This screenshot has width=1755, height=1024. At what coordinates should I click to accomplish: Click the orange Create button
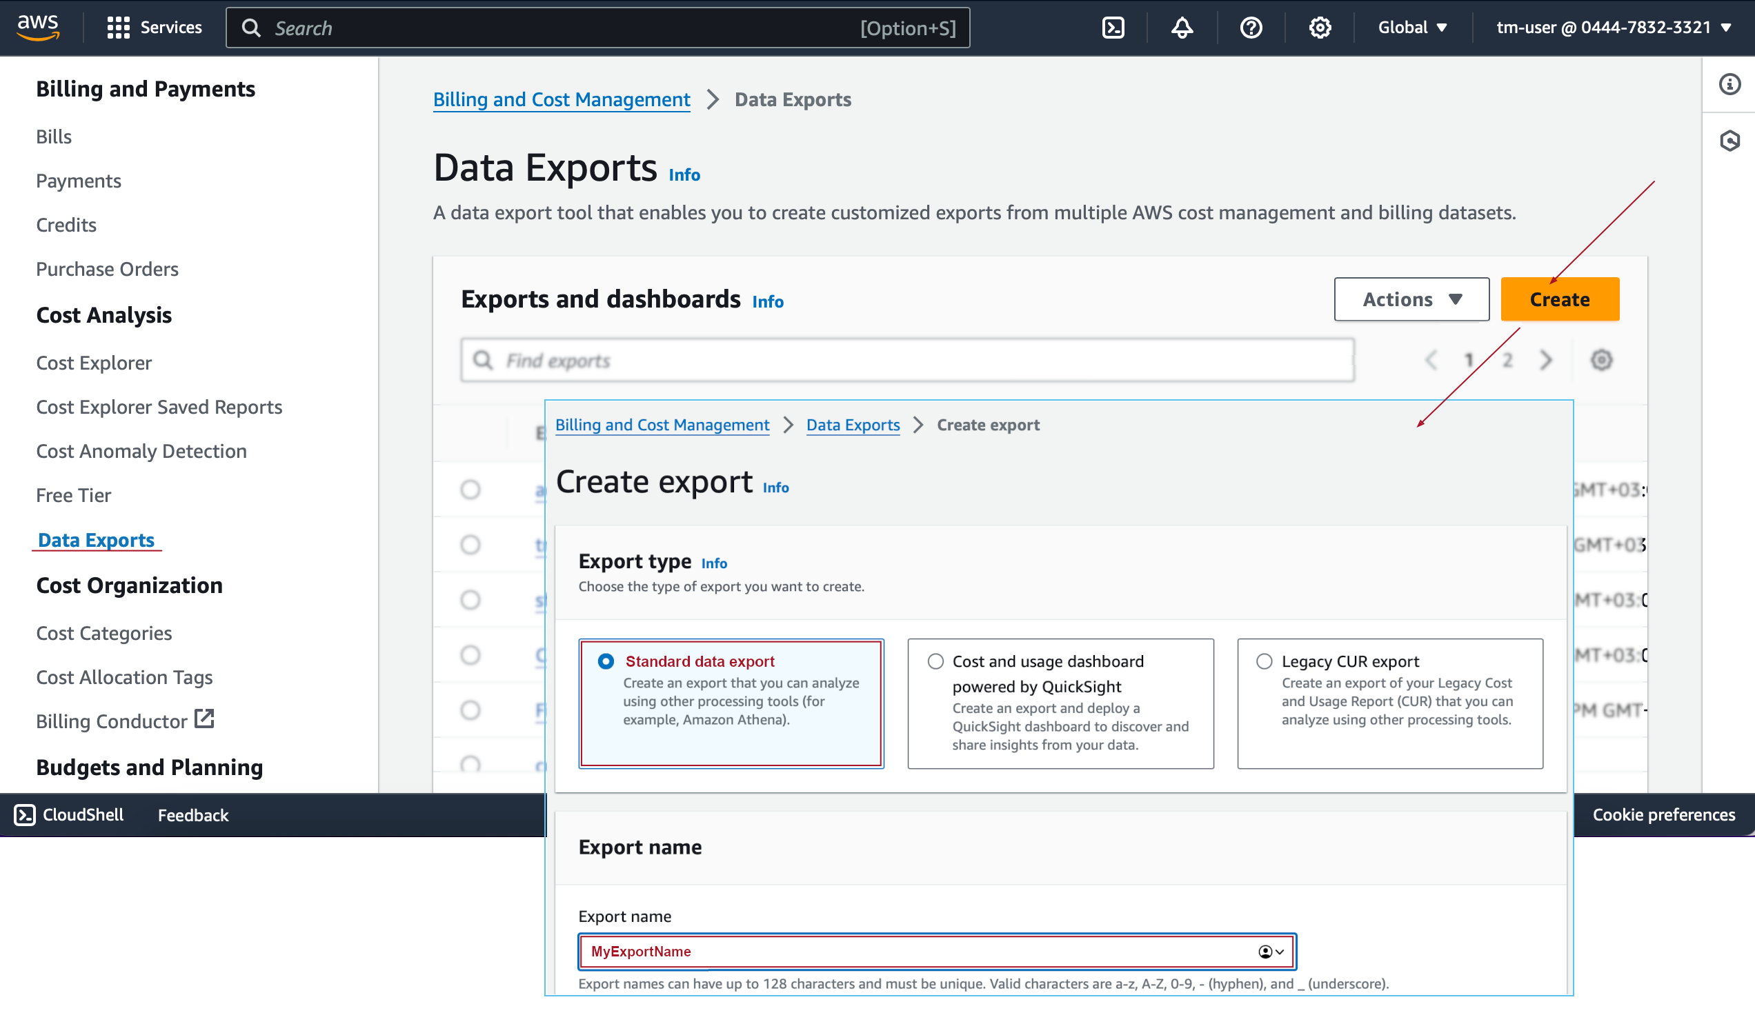[1560, 299]
